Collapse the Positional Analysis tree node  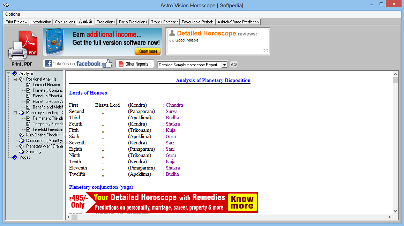15,79
